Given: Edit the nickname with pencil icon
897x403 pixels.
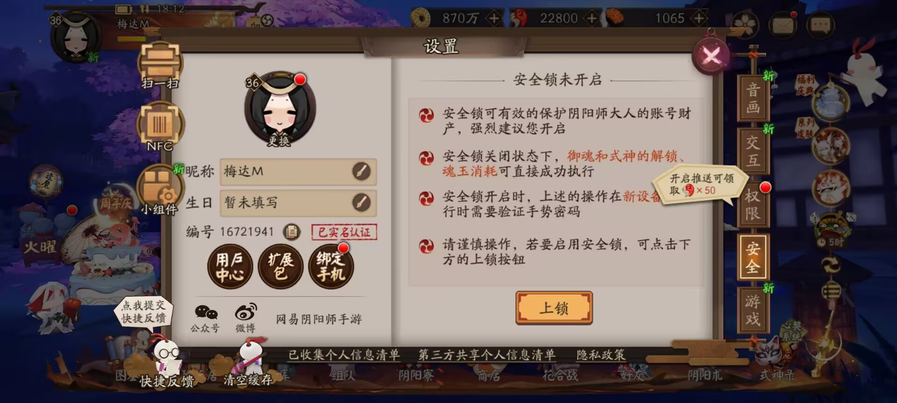Looking at the screenshot, I should tap(361, 171).
